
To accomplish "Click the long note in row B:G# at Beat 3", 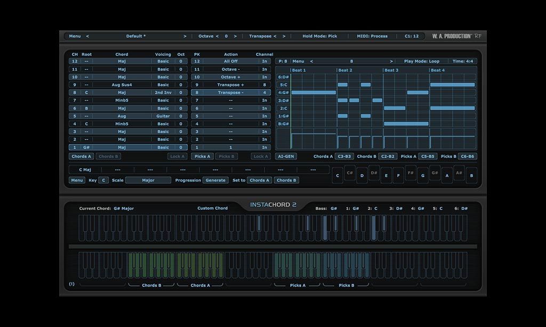I will (406, 124).
